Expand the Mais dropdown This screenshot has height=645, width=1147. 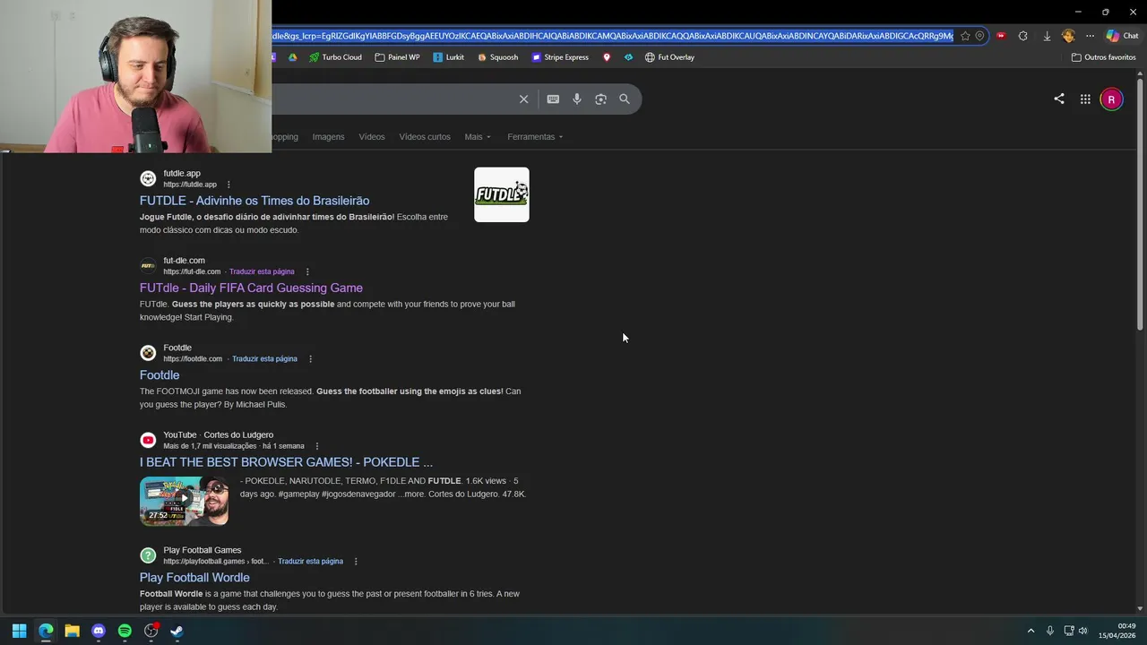(x=478, y=137)
